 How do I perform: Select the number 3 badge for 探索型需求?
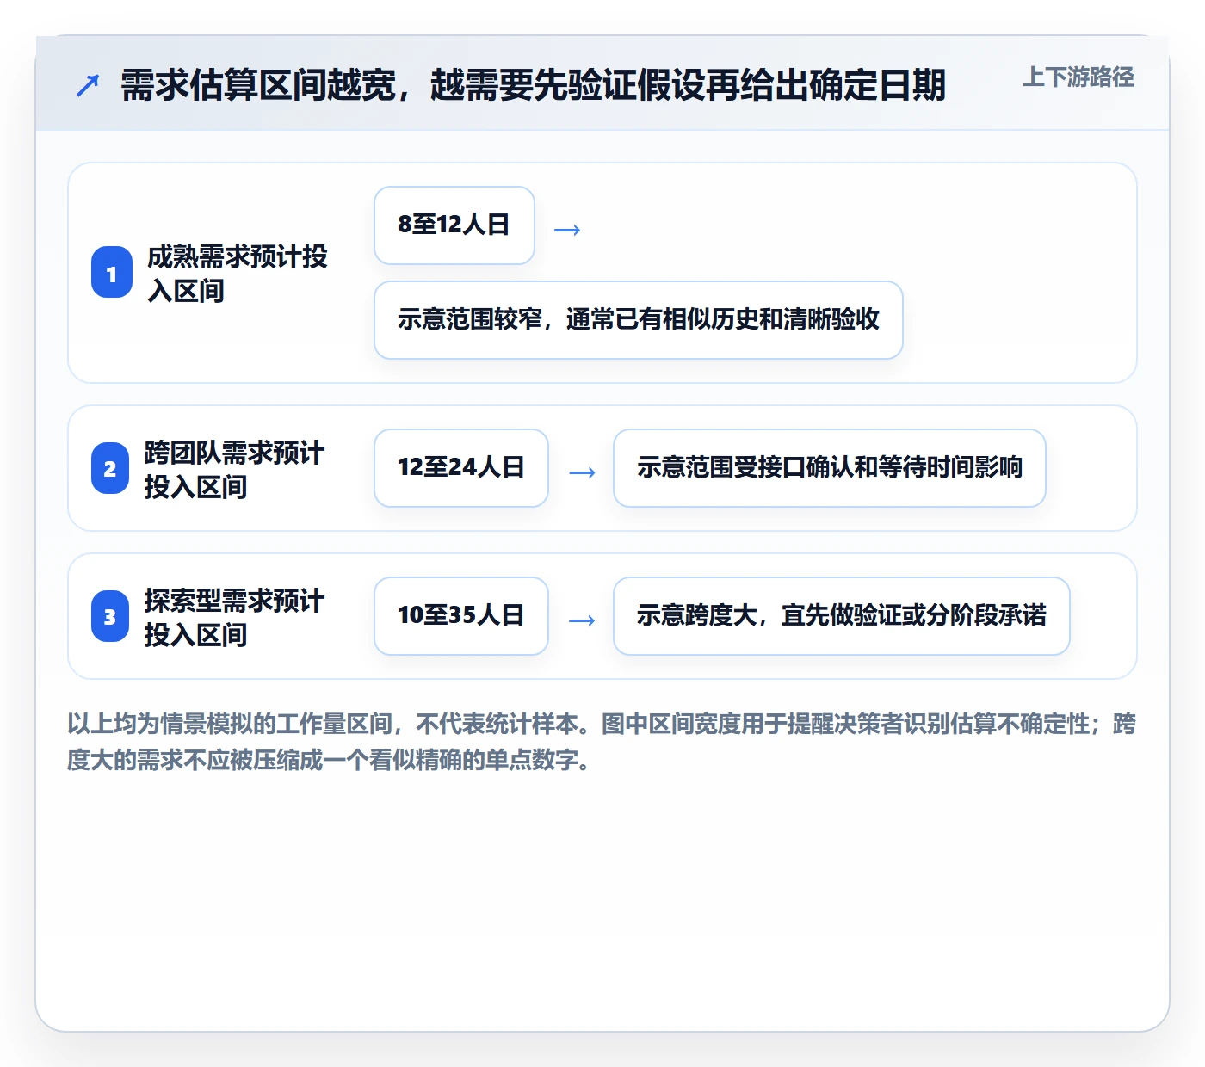pos(110,617)
